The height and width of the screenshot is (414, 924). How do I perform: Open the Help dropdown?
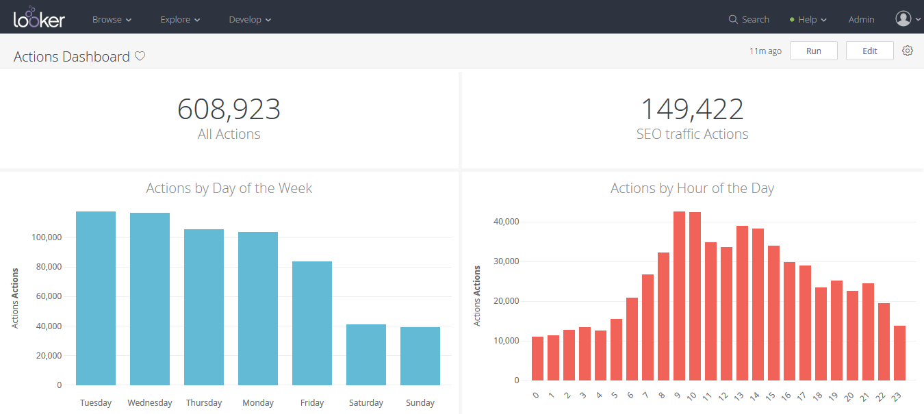tap(808, 19)
